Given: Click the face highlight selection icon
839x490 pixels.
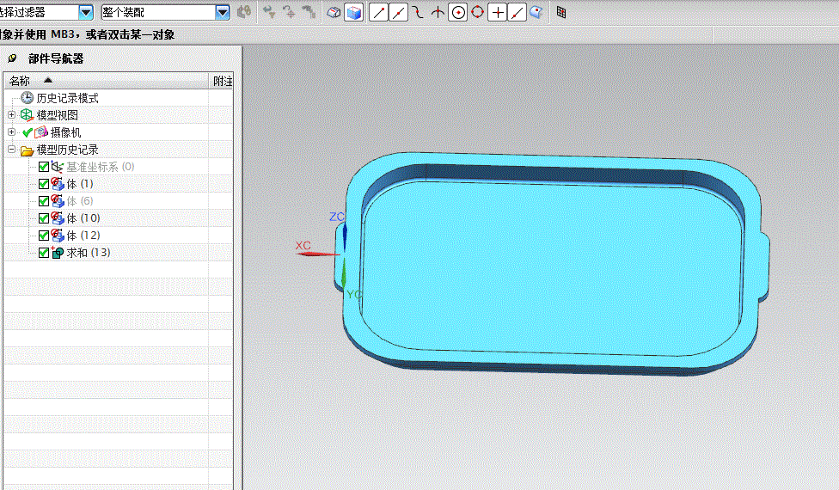Looking at the screenshot, I should coord(334,12).
